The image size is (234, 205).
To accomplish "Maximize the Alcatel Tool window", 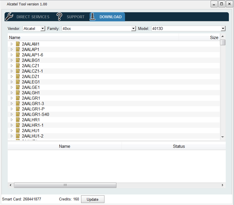I will pyautogui.click(x=222, y=4).
